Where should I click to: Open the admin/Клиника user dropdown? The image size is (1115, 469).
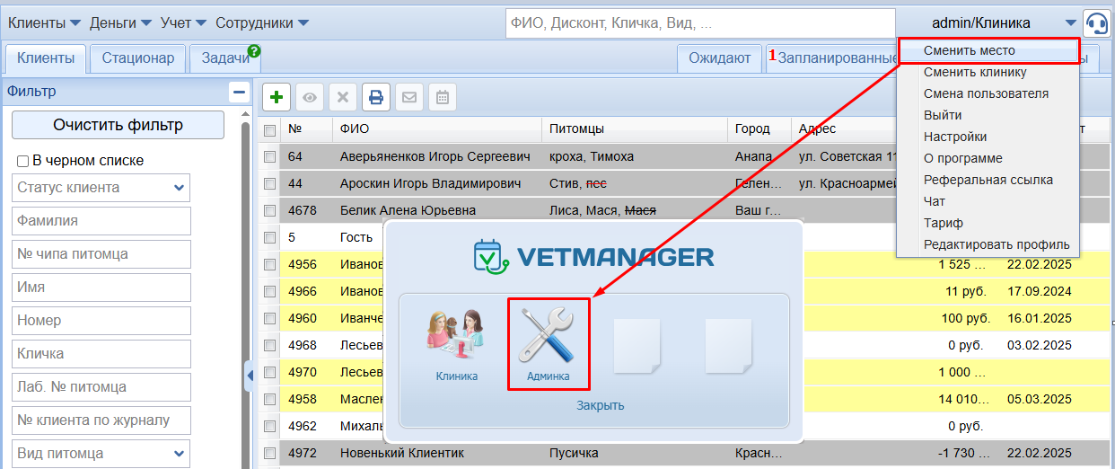tap(988, 22)
